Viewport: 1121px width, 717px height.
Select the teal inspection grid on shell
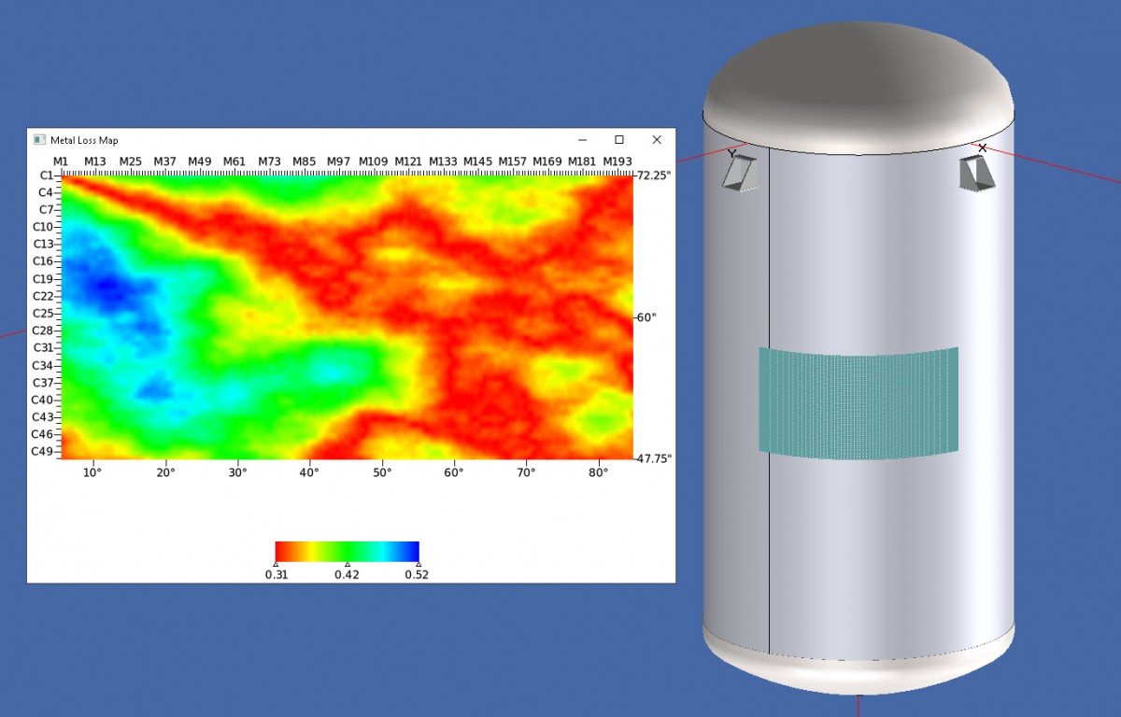(x=858, y=403)
